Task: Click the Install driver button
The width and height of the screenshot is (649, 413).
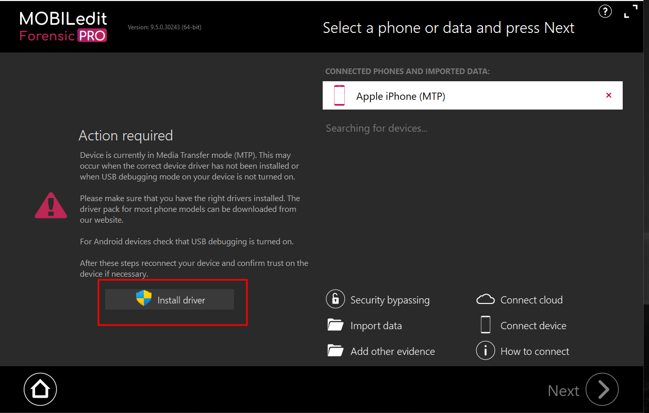Action: coord(170,299)
